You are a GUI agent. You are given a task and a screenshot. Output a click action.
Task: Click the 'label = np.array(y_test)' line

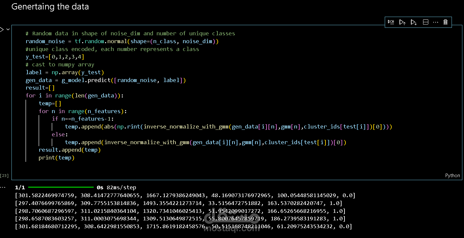tap(65, 72)
